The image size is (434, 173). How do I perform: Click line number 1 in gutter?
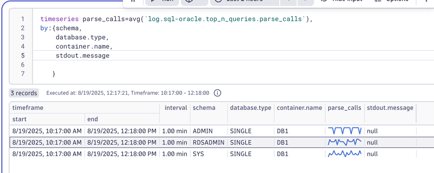[23, 19]
